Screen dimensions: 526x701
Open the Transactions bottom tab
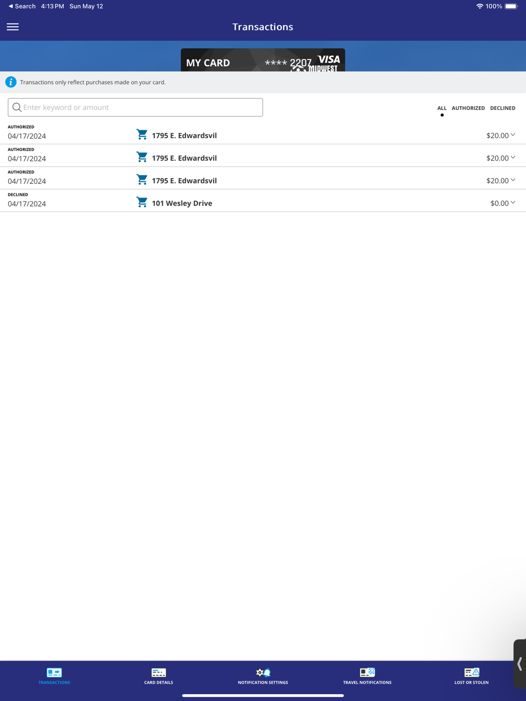click(54, 676)
